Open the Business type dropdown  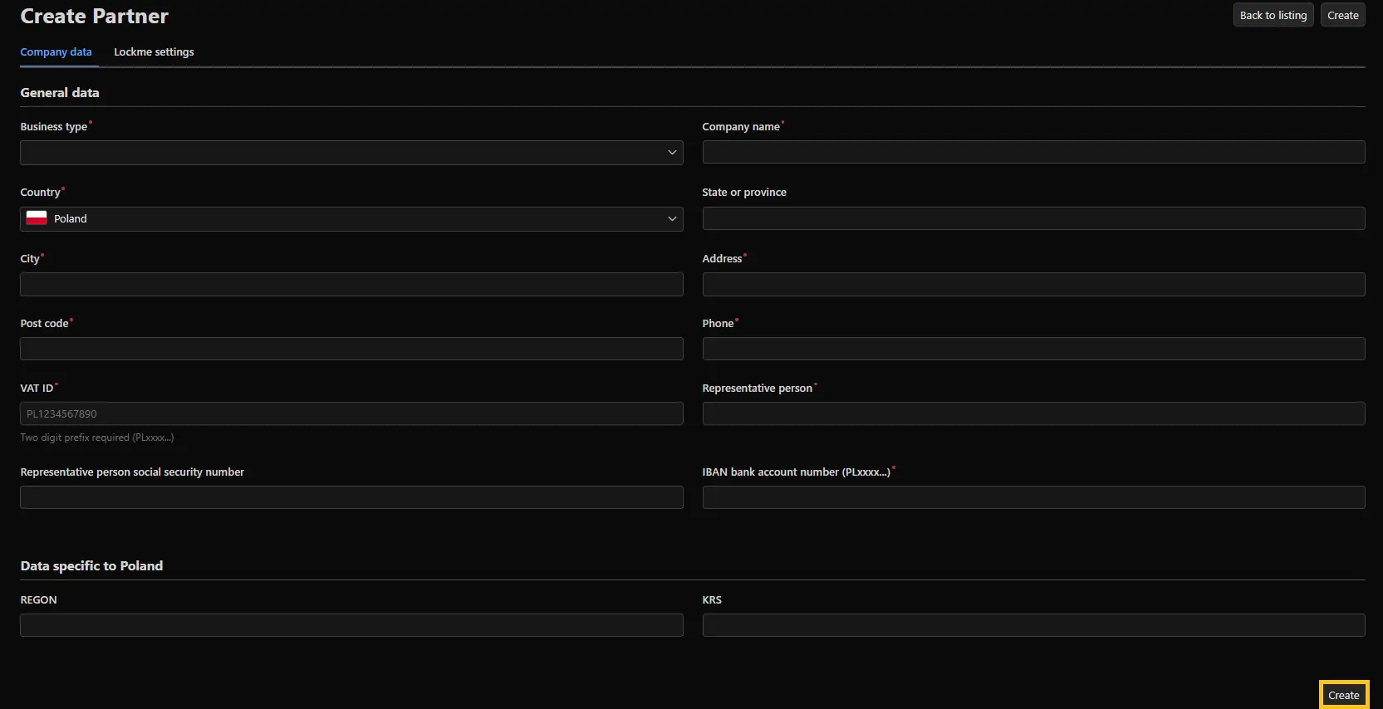tap(351, 153)
